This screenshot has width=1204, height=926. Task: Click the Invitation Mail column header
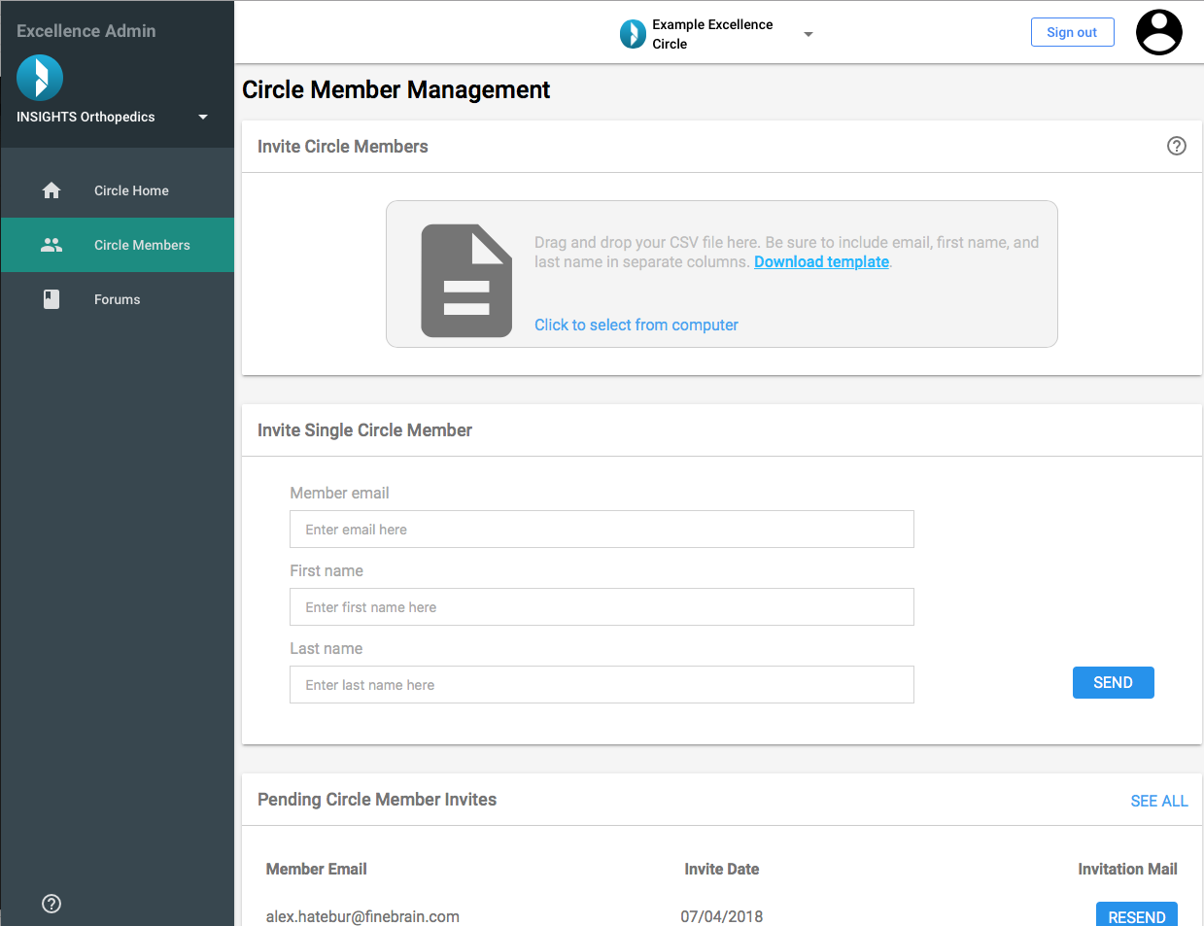[x=1127, y=869]
